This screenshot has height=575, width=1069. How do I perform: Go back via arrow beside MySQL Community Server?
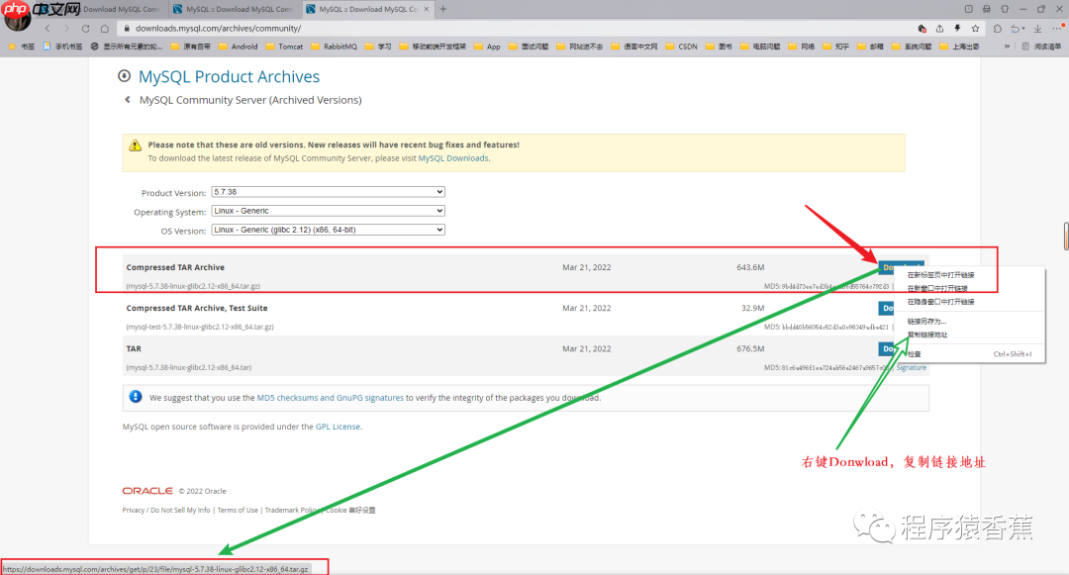(x=128, y=100)
